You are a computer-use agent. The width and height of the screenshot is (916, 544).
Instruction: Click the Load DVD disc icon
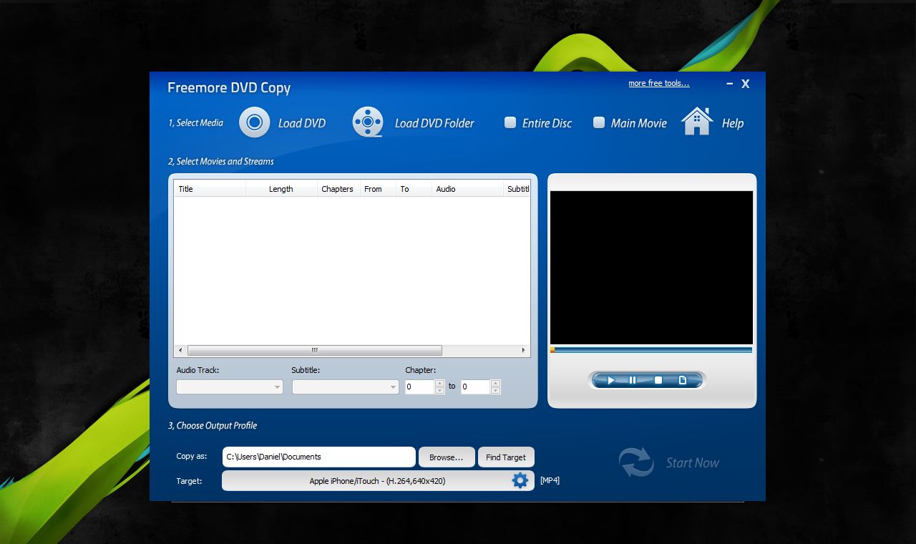[x=254, y=122]
